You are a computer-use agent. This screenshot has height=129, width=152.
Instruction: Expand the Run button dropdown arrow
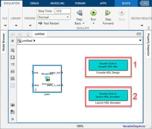[94, 23]
